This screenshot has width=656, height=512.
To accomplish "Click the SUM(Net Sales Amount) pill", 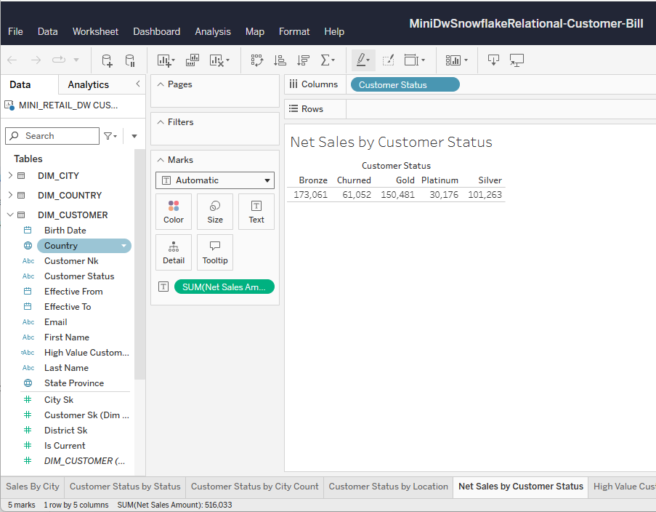I will pyautogui.click(x=224, y=287).
